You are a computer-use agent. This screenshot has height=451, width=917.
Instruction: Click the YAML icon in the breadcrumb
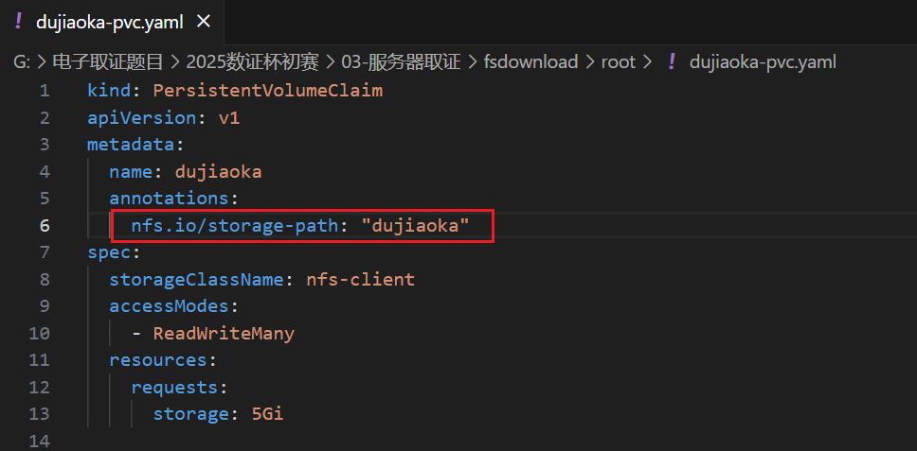672,61
